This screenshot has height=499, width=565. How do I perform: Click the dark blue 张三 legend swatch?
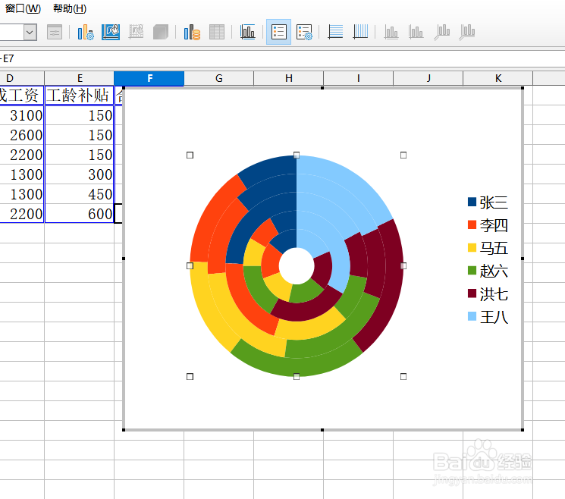(472, 202)
